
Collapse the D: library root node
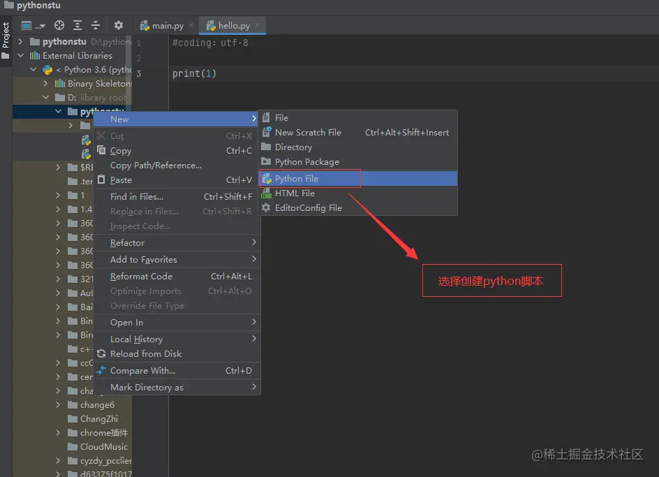point(45,97)
